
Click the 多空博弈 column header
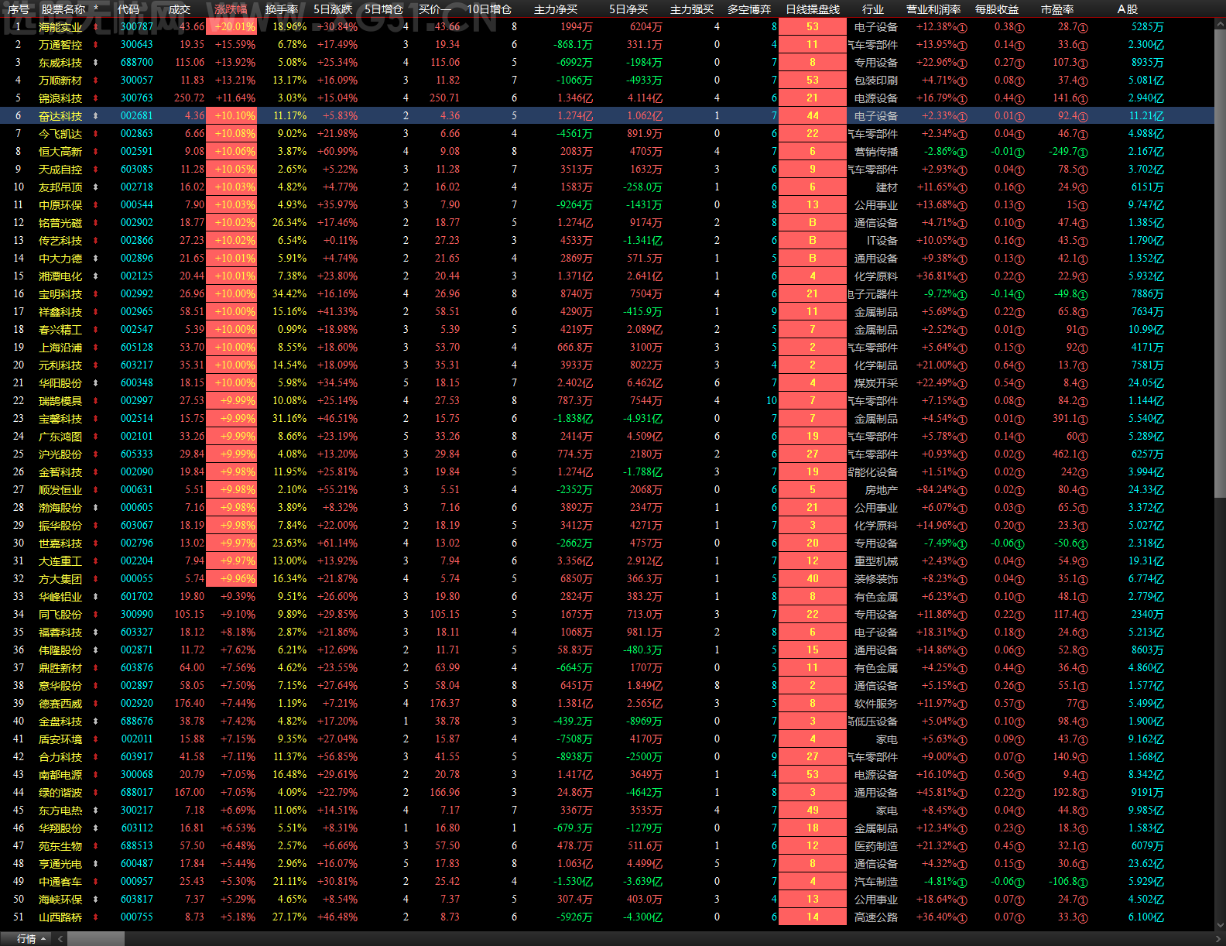point(749,9)
